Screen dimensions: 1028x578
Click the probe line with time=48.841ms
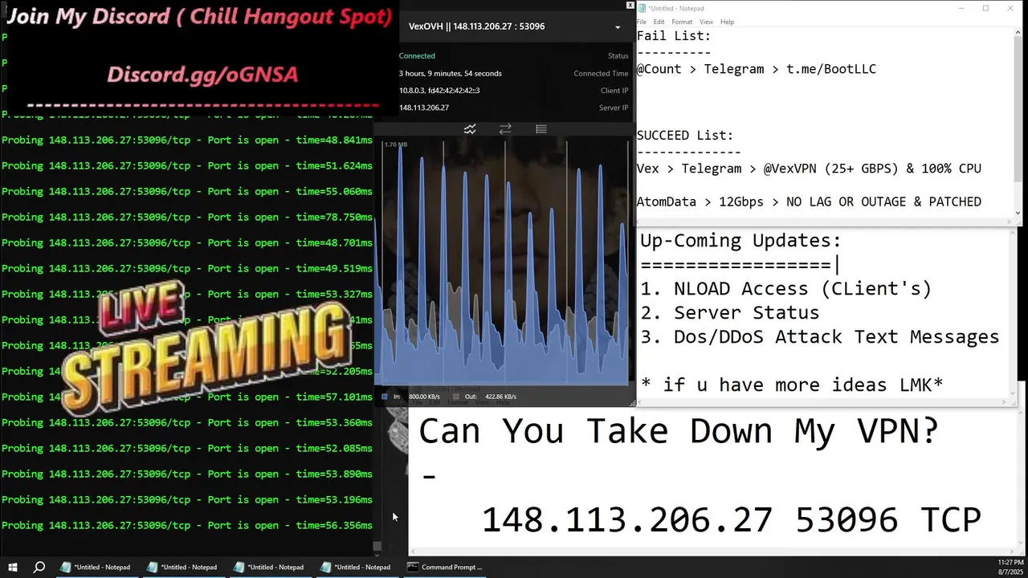187,140
